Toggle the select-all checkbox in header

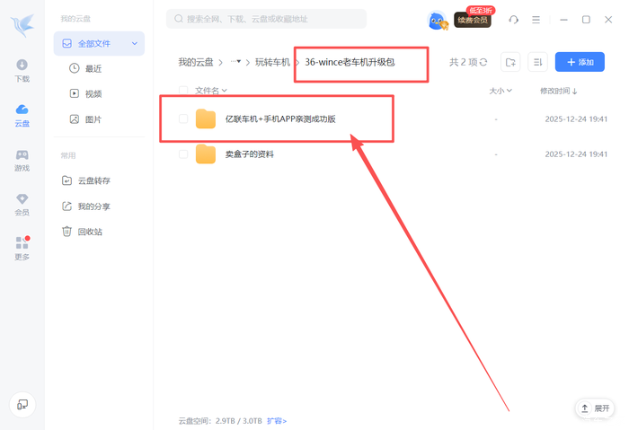pyautogui.click(x=183, y=91)
